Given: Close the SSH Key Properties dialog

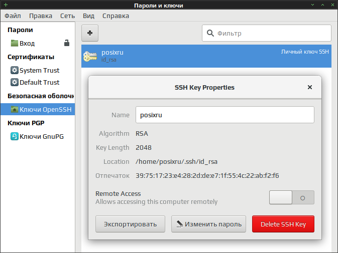Looking at the screenshot, I should (310, 87).
